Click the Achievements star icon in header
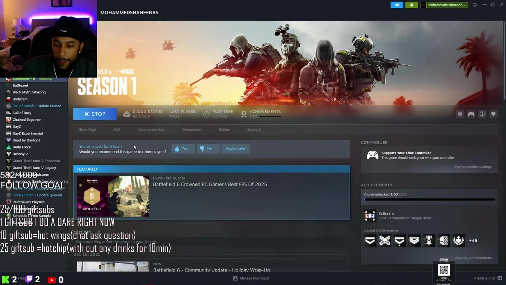This screenshot has width=506, height=285. coord(244,114)
